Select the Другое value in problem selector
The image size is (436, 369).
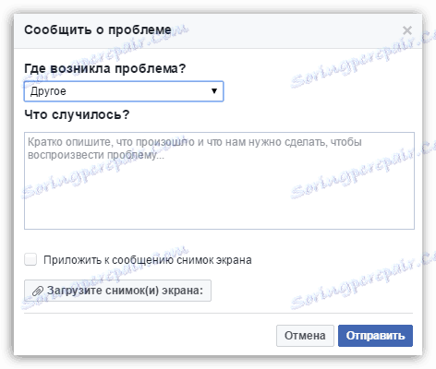tap(48, 91)
